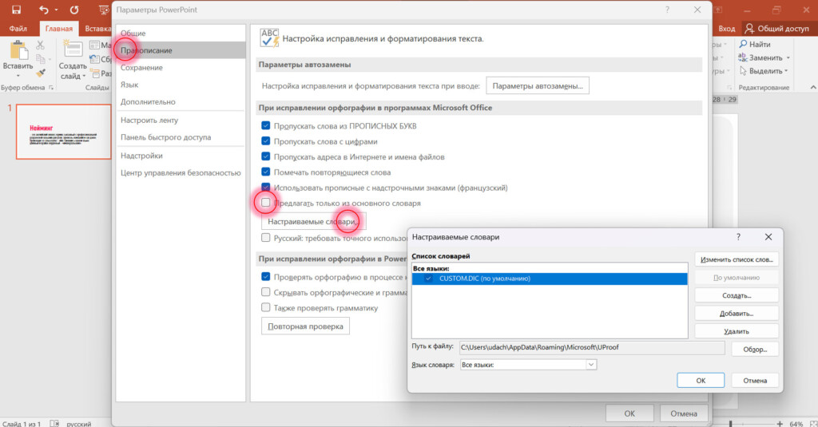Toggle Проверять орфографию в процессе checkbox

tap(265, 277)
